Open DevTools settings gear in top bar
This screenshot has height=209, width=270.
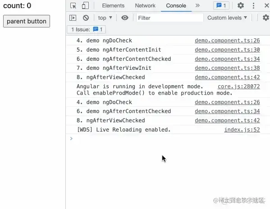pyautogui.click(x=241, y=5)
